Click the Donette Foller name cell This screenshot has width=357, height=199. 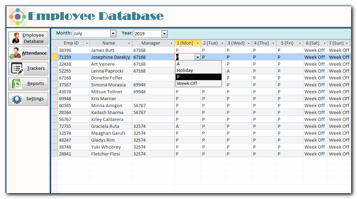tap(111, 78)
